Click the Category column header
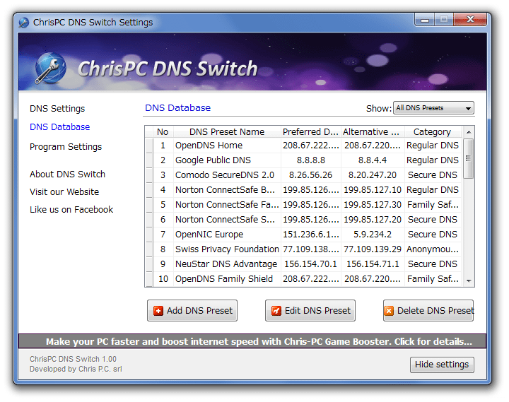Image resolution: width=509 pixels, height=402 pixels. [x=433, y=131]
